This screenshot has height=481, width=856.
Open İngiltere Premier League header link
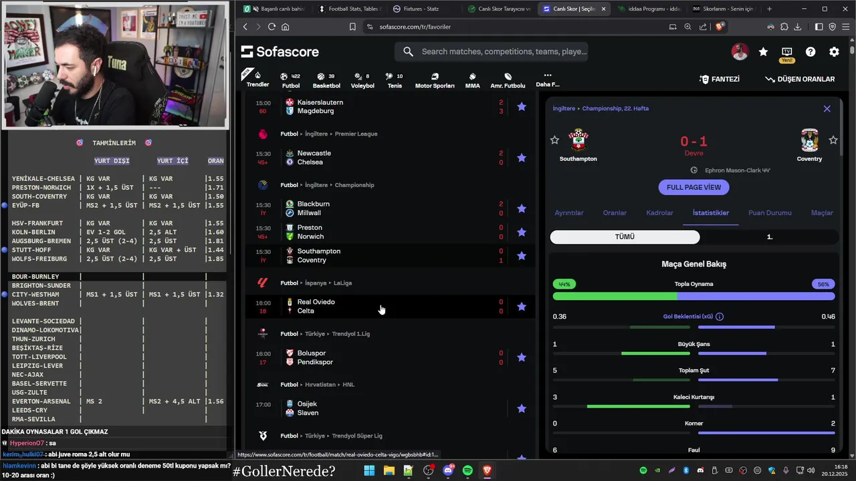(341, 134)
